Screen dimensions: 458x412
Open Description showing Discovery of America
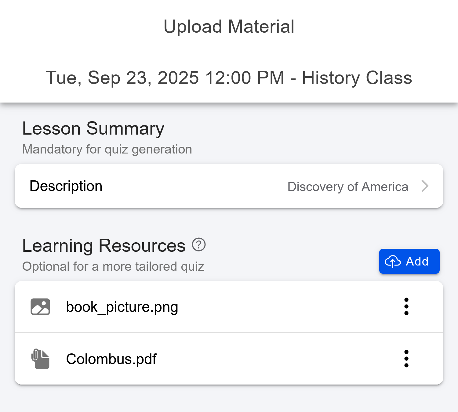[x=229, y=186]
